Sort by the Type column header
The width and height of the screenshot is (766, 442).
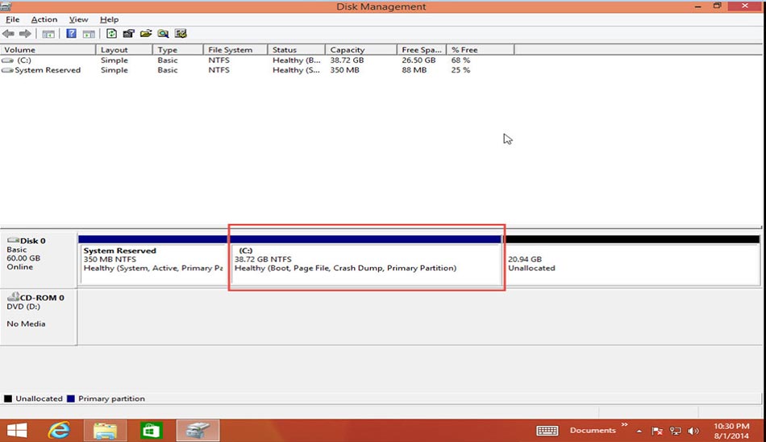point(178,49)
